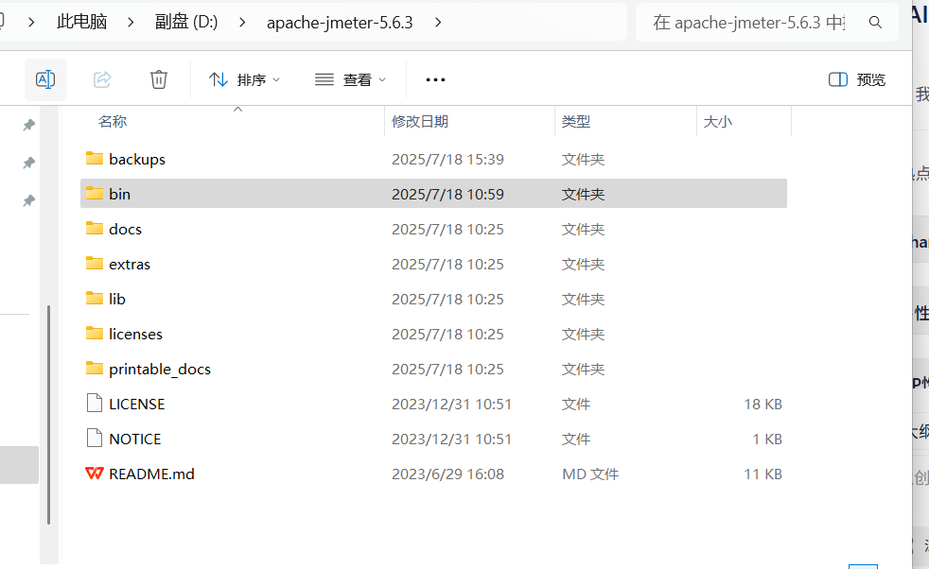Click the 11 KB size of README.md
Image resolution: width=929 pixels, height=569 pixels.
click(x=763, y=474)
